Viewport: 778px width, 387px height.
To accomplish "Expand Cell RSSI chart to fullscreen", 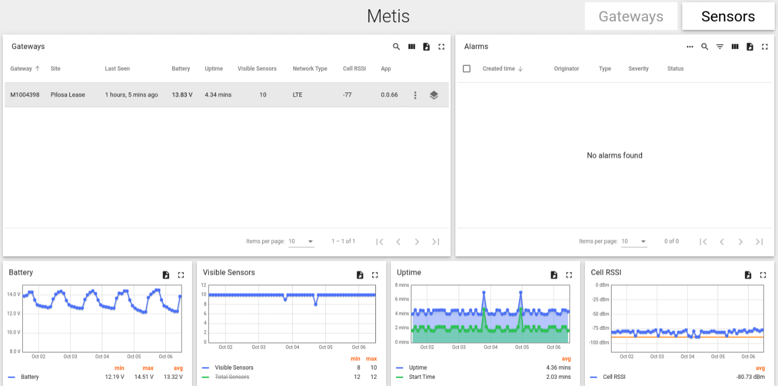I will pos(763,275).
